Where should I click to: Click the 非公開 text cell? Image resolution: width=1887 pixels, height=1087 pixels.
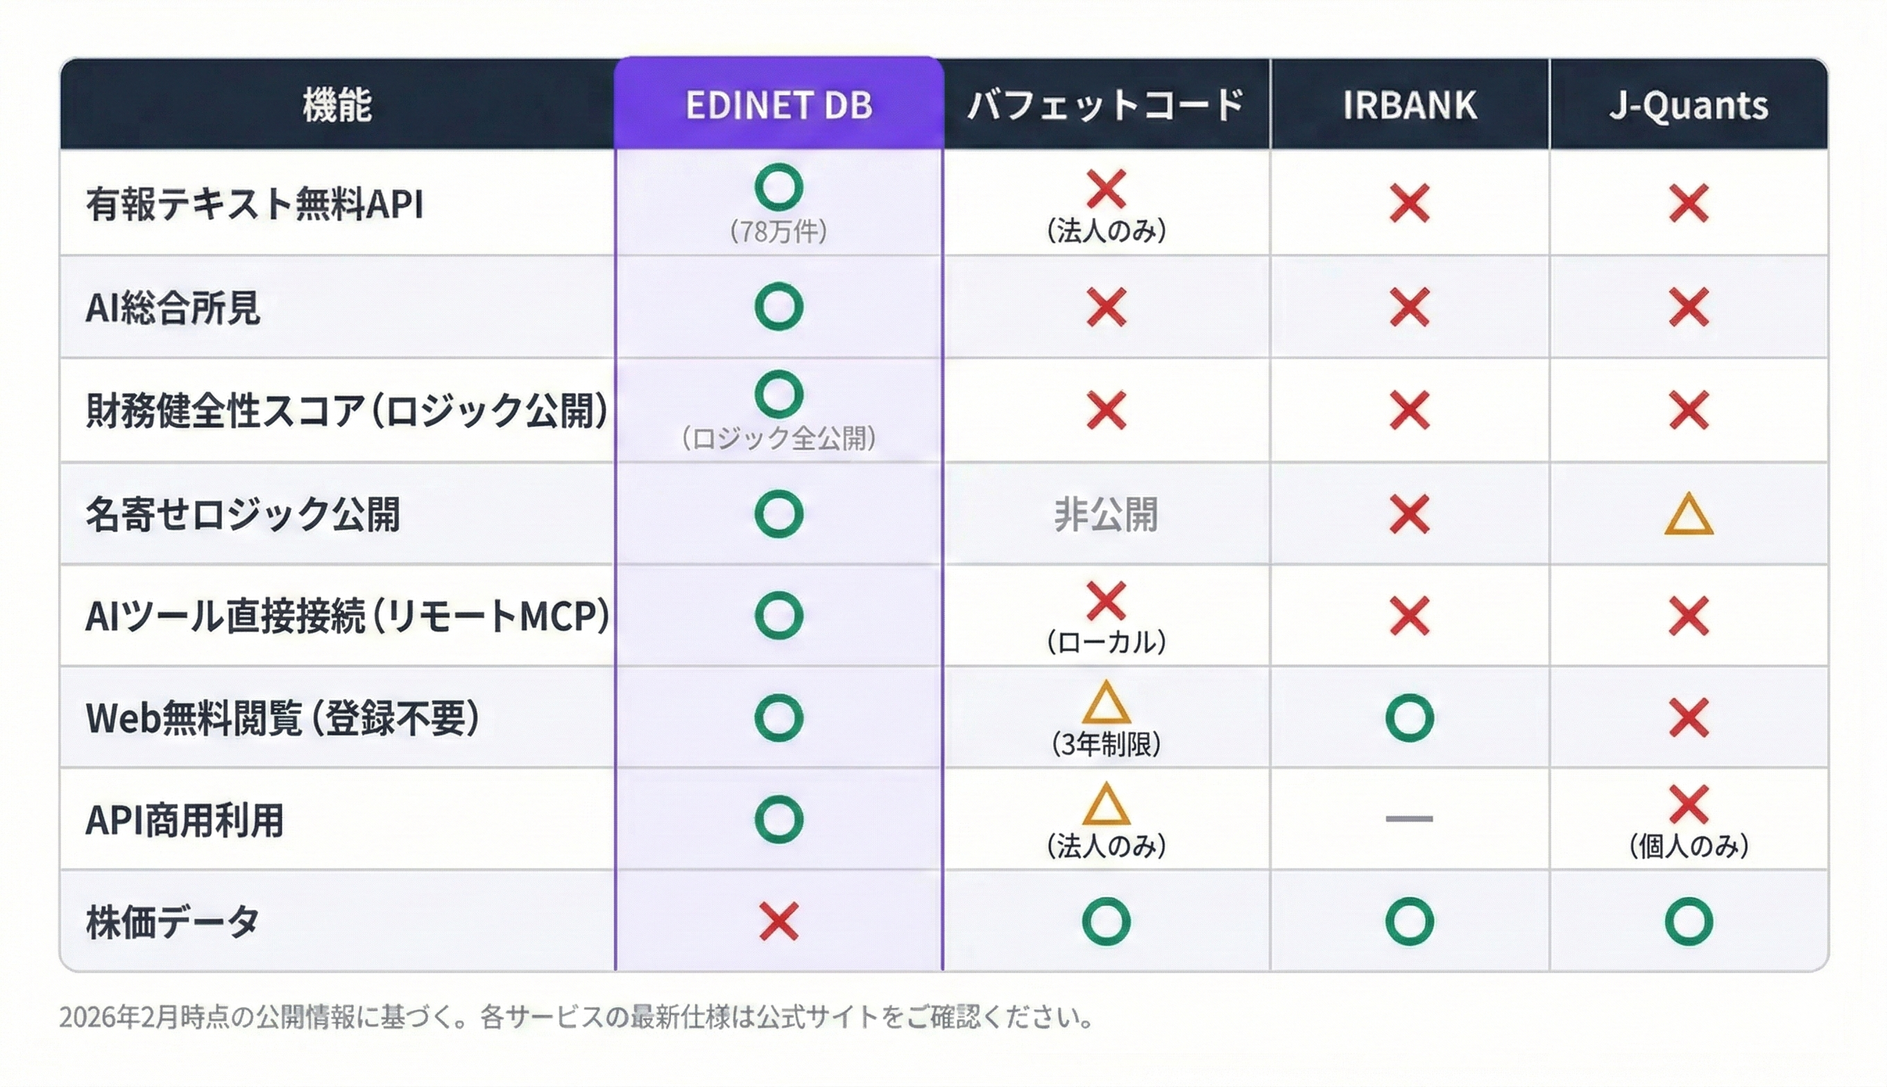(x=1106, y=514)
